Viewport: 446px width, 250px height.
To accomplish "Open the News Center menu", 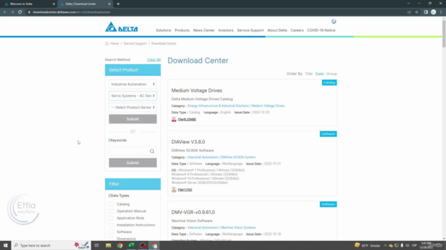I will tap(204, 31).
